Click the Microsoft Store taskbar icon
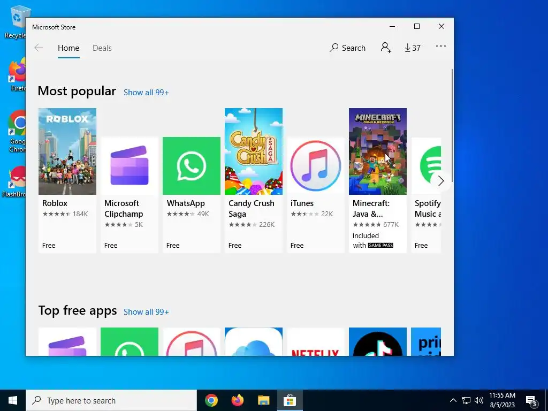 pos(290,400)
